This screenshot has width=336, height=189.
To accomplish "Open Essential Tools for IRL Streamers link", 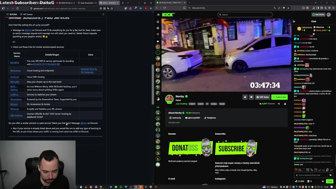I will pyautogui.click(x=89, y=71).
